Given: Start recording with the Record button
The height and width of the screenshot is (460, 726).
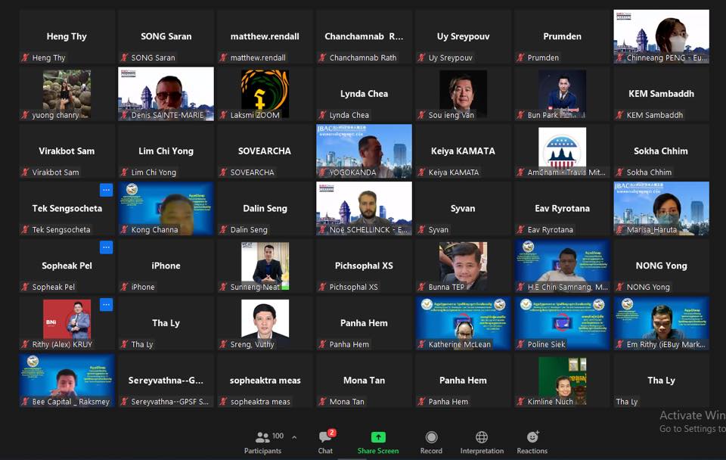Looking at the screenshot, I should [x=431, y=442].
